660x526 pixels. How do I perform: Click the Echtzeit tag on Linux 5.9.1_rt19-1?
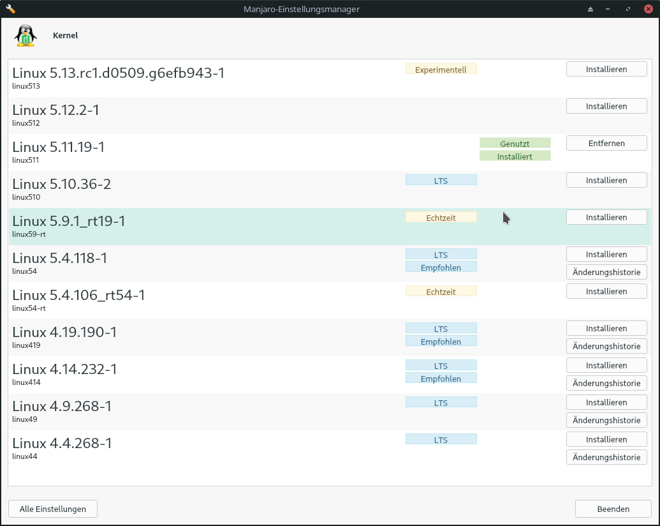pos(441,218)
